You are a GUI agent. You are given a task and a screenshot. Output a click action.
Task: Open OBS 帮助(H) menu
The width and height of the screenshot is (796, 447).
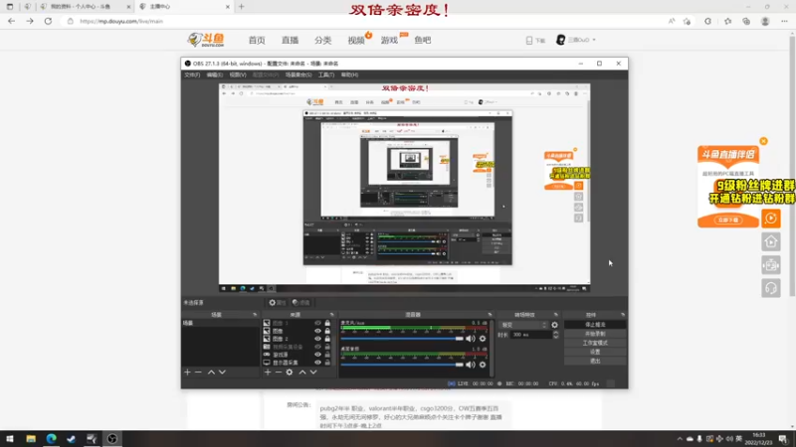349,74
